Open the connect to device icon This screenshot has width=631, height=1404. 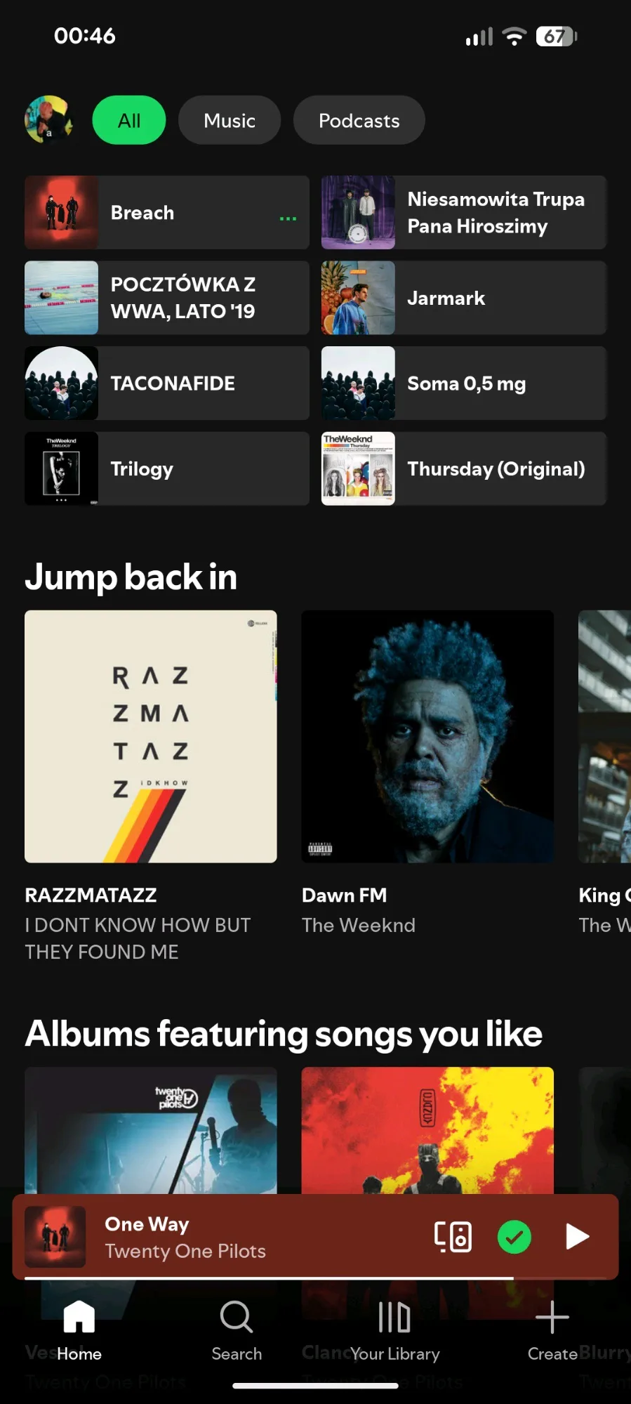click(453, 1237)
